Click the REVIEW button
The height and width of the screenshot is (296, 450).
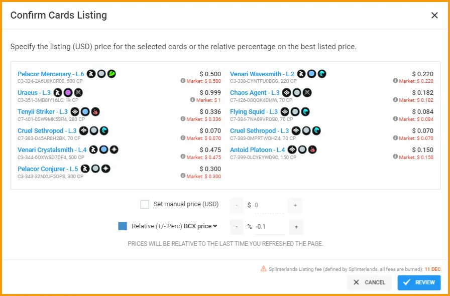coord(419,282)
